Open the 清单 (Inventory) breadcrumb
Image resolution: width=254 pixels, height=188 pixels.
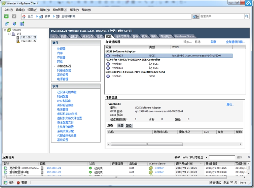click(x=47, y=17)
